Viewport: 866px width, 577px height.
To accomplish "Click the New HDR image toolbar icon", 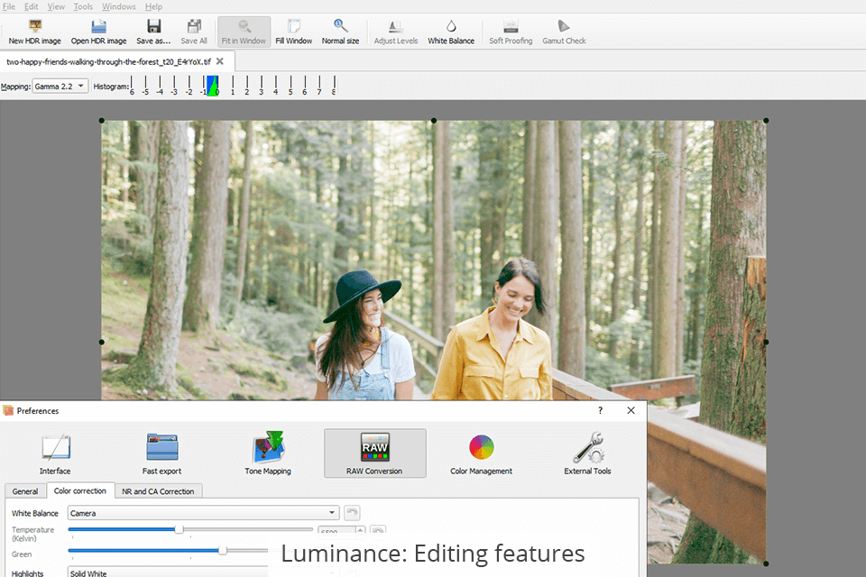I will (35, 32).
